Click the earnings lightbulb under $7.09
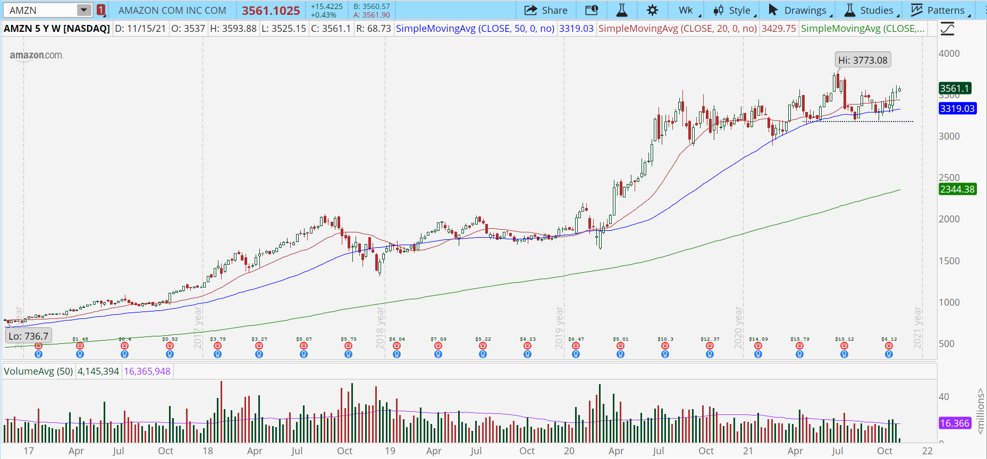987x459 pixels. click(438, 354)
